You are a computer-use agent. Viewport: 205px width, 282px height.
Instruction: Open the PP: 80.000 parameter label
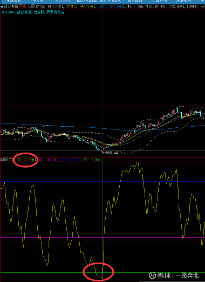[x=71, y=160]
